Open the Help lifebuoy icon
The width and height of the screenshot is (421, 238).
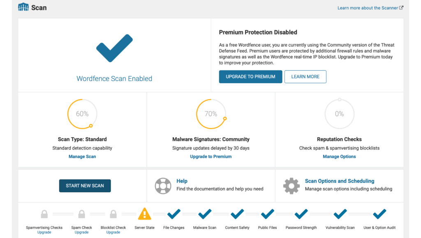[x=163, y=186]
